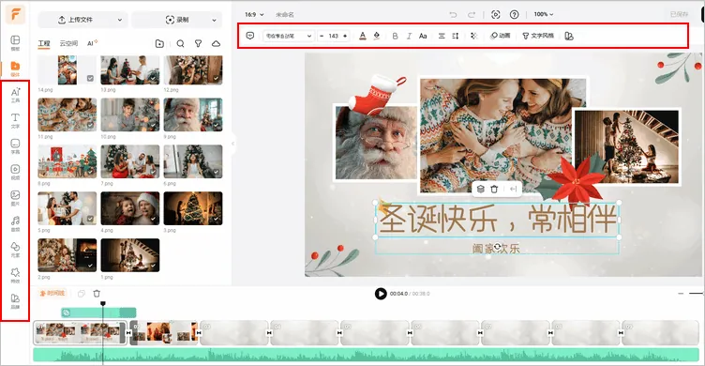Toggle the checkbox on 14.png thumbnail
705x366 pixels.
click(x=90, y=78)
